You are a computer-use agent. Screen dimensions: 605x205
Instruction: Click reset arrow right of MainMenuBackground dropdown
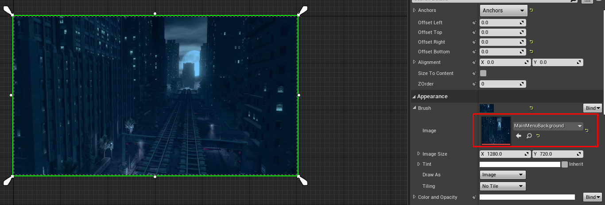tap(586, 130)
